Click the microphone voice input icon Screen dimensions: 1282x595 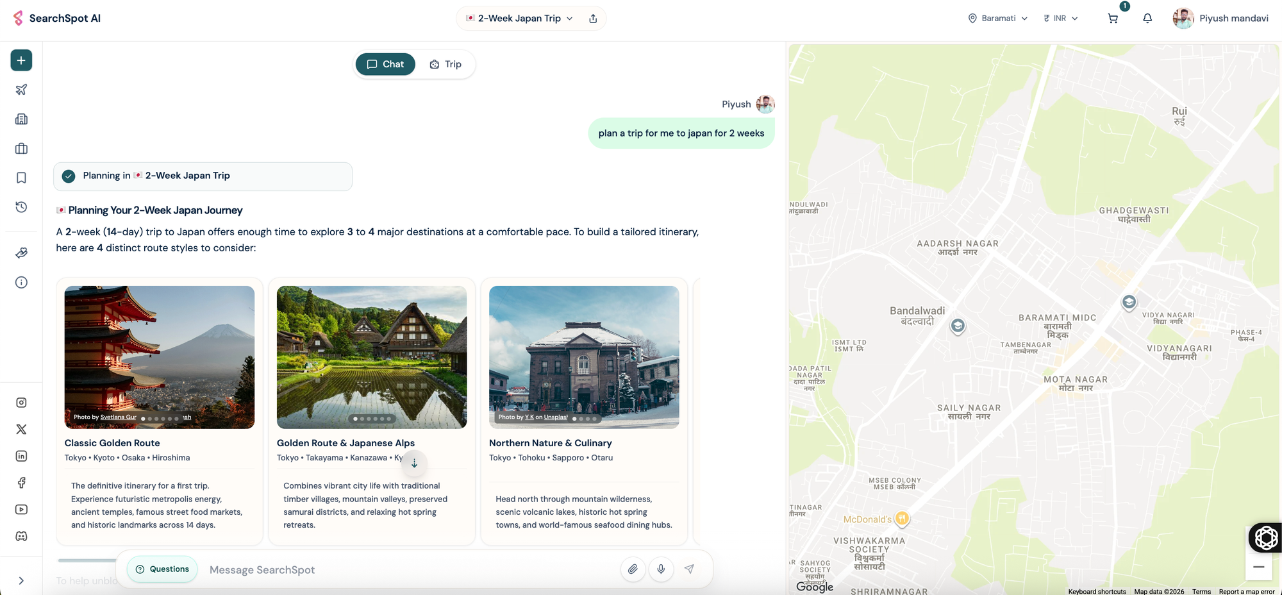661,569
